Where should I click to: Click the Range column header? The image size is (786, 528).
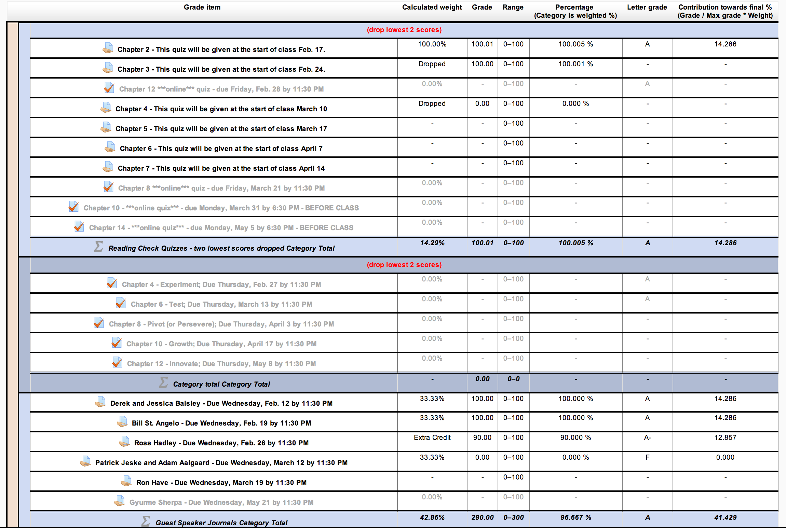pos(513,7)
